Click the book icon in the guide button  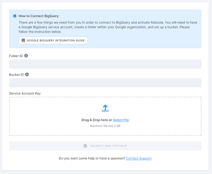pyautogui.click(x=23, y=40)
